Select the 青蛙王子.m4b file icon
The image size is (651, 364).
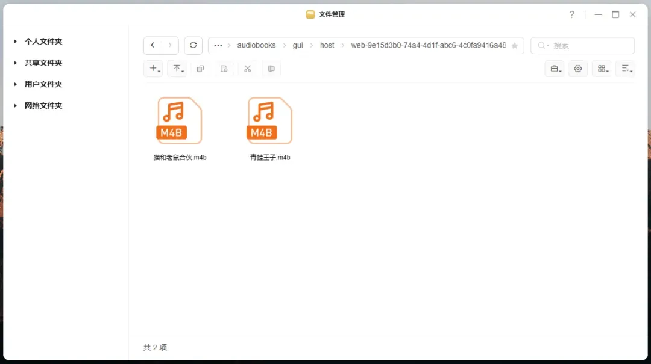(x=270, y=121)
